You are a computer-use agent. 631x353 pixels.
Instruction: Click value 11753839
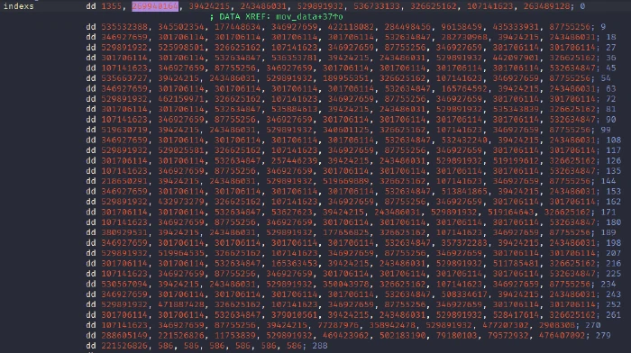(x=235, y=336)
